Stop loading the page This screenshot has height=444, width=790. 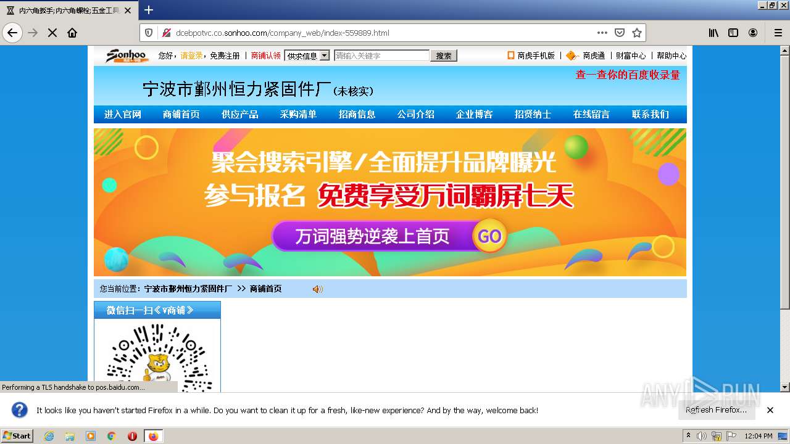click(x=52, y=33)
